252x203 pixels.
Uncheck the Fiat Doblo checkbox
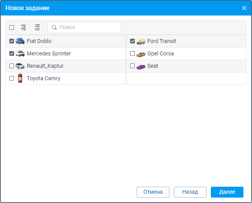point(12,41)
